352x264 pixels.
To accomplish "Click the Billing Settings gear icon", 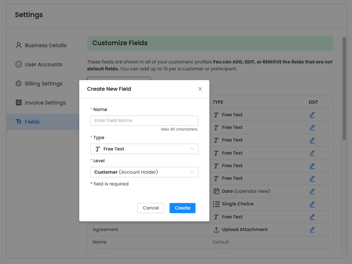I will pos(19,83).
